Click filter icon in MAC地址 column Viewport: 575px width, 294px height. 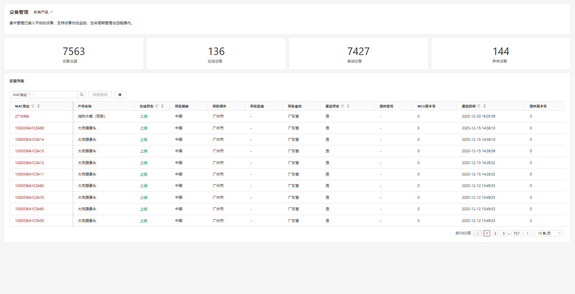tap(33, 106)
